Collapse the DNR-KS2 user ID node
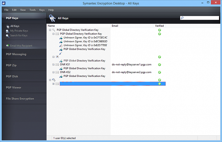The width and height of the screenshot is (222, 142). pos(53,72)
